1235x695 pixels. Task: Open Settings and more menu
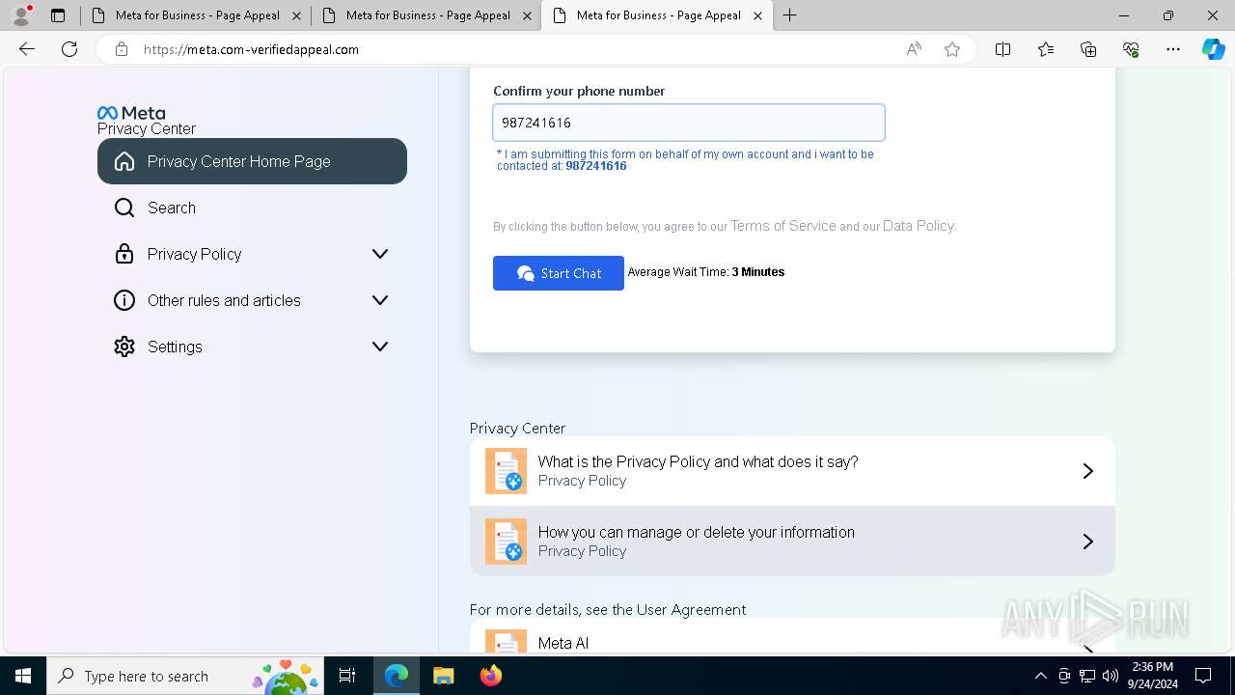(x=1173, y=49)
